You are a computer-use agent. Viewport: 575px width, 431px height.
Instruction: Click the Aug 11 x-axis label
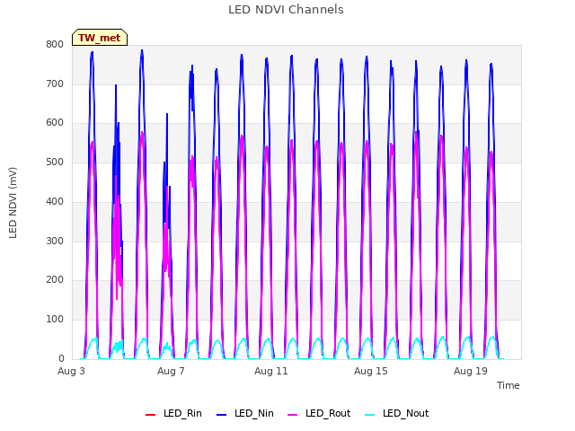point(271,371)
